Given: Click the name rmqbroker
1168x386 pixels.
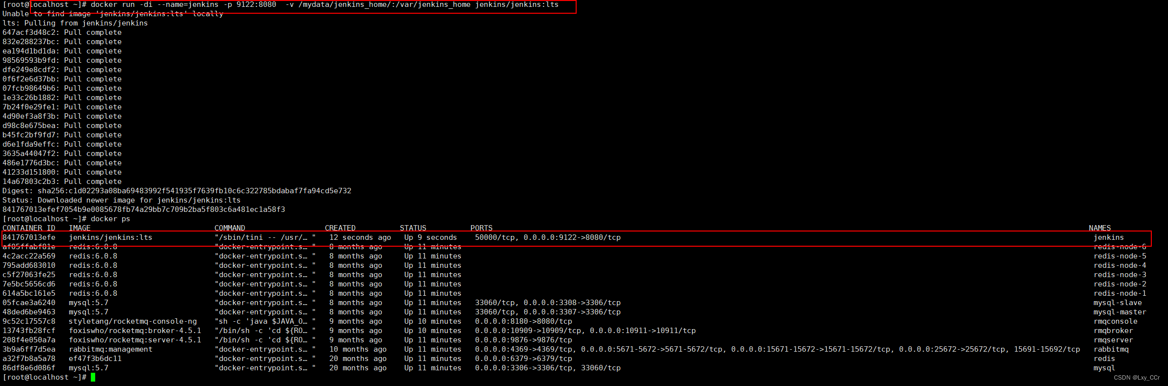Looking at the screenshot, I should pos(1113,331).
